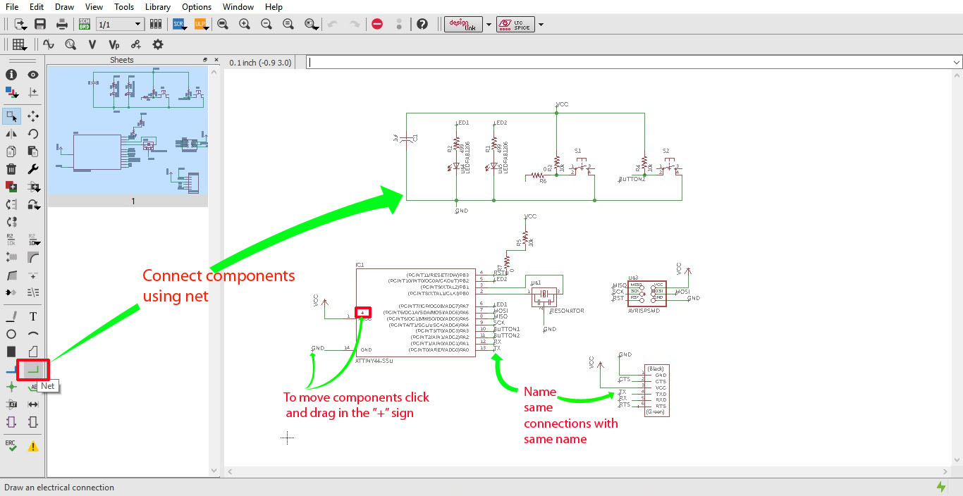Open the Library menu

click(158, 6)
